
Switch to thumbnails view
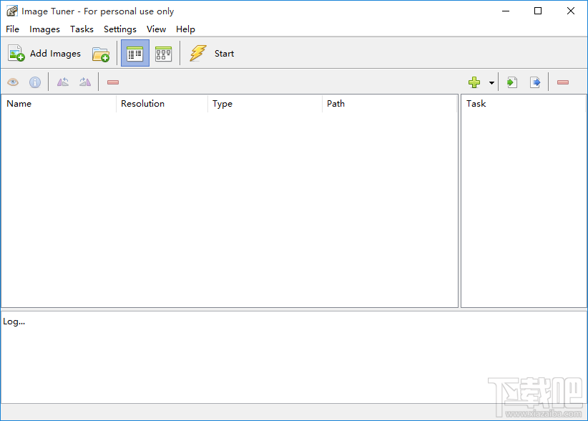164,53
